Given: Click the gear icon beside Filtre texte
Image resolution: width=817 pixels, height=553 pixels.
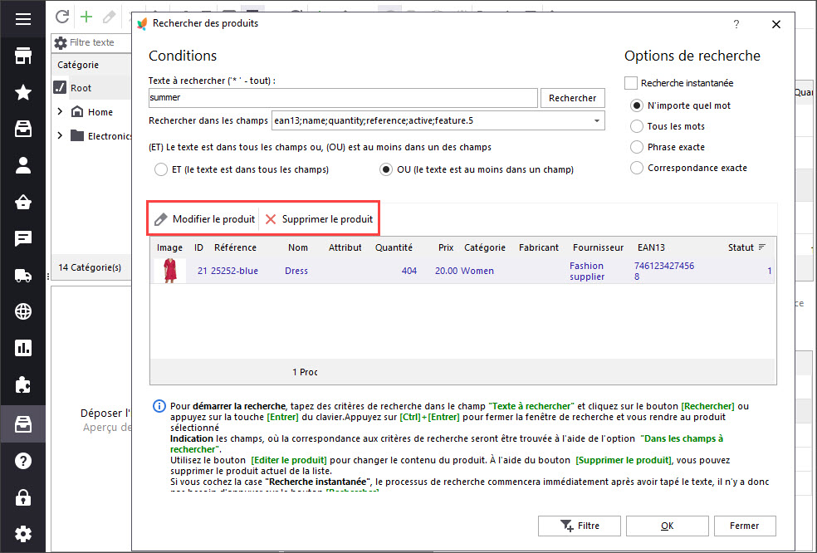Looking at the screenshot, I should click(x=61, y=42).
